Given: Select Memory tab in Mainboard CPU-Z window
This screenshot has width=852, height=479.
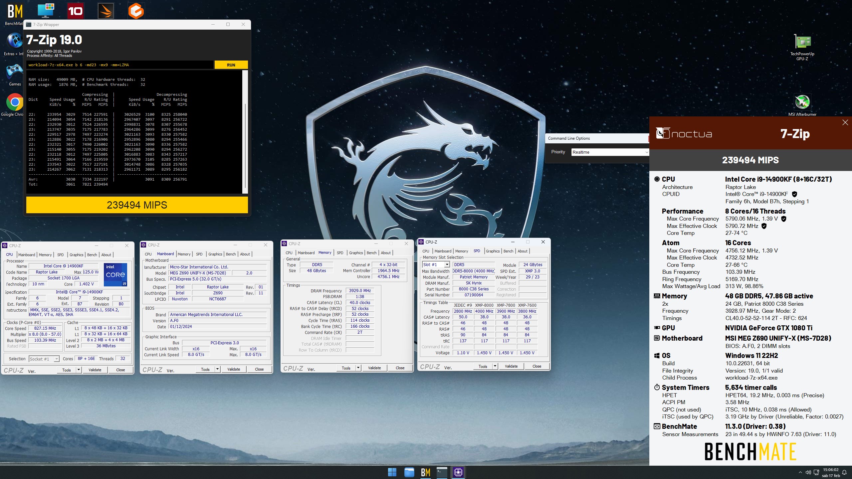Looking at the screenshot, I should pos(184,254).
